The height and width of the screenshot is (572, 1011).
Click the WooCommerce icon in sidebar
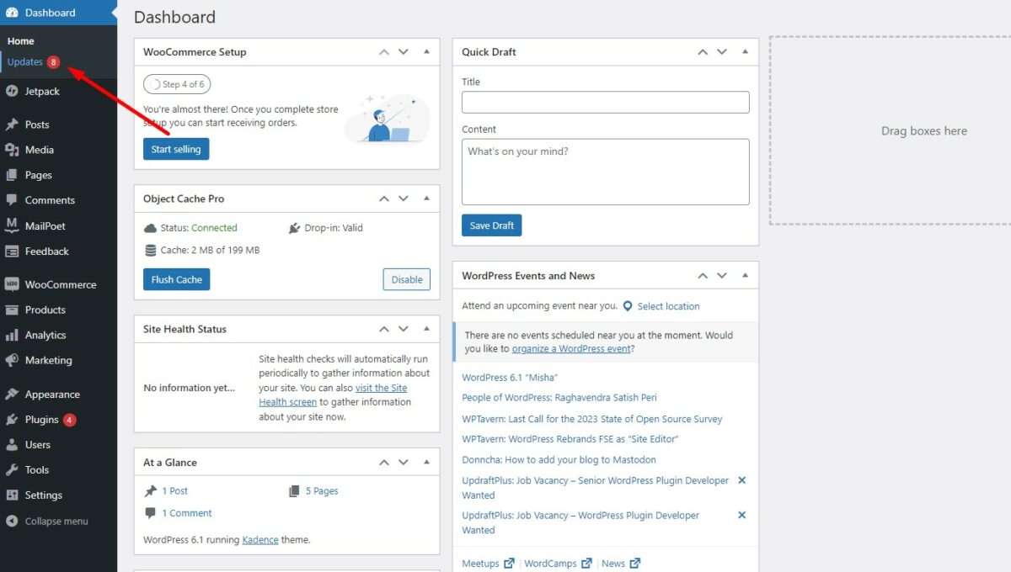tap(12, 284)
